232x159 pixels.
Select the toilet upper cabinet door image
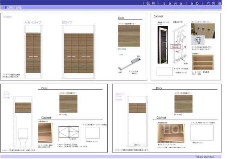23,108
